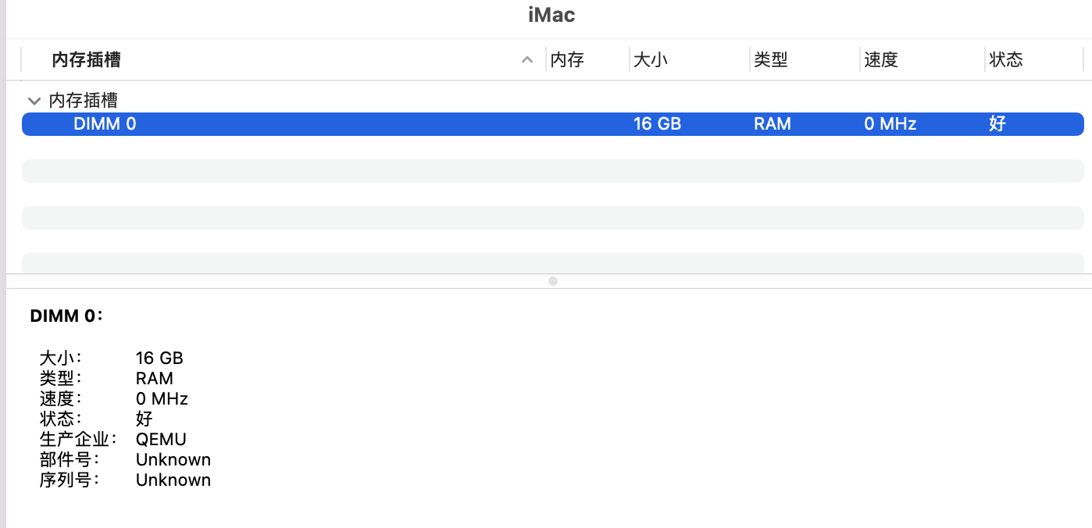Click the 16 GB cell in highlighted row
The image size is (1092, 528).
pos(657,123)
